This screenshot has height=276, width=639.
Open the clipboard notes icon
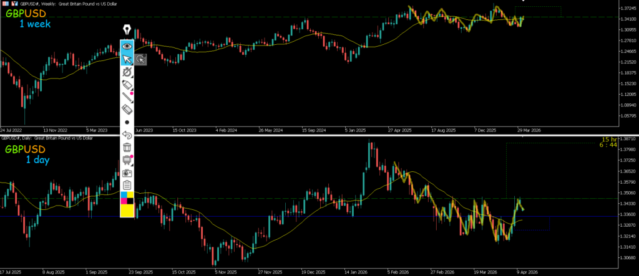coord(127,185)
